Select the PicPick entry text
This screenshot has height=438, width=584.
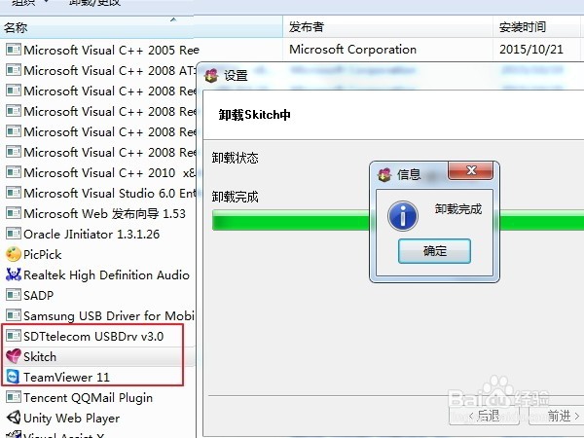[43, 255]
